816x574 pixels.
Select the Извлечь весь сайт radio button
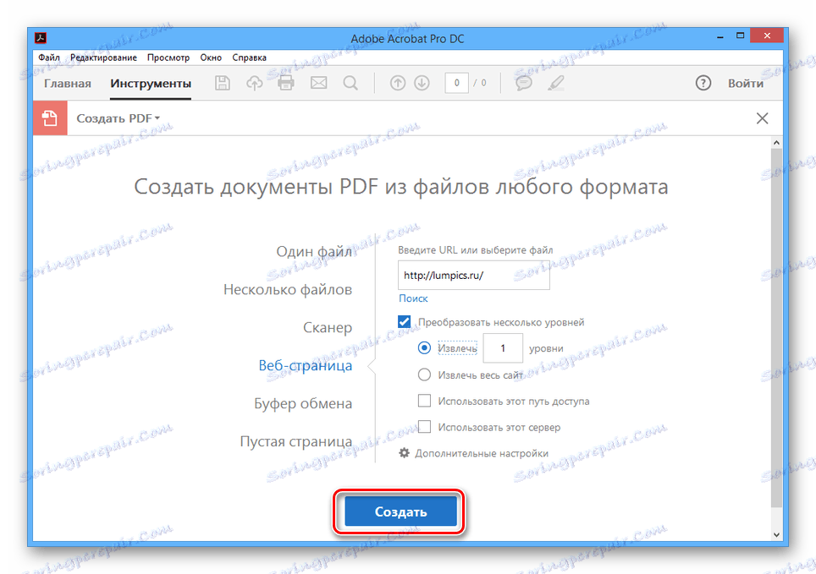pos(424,374)
